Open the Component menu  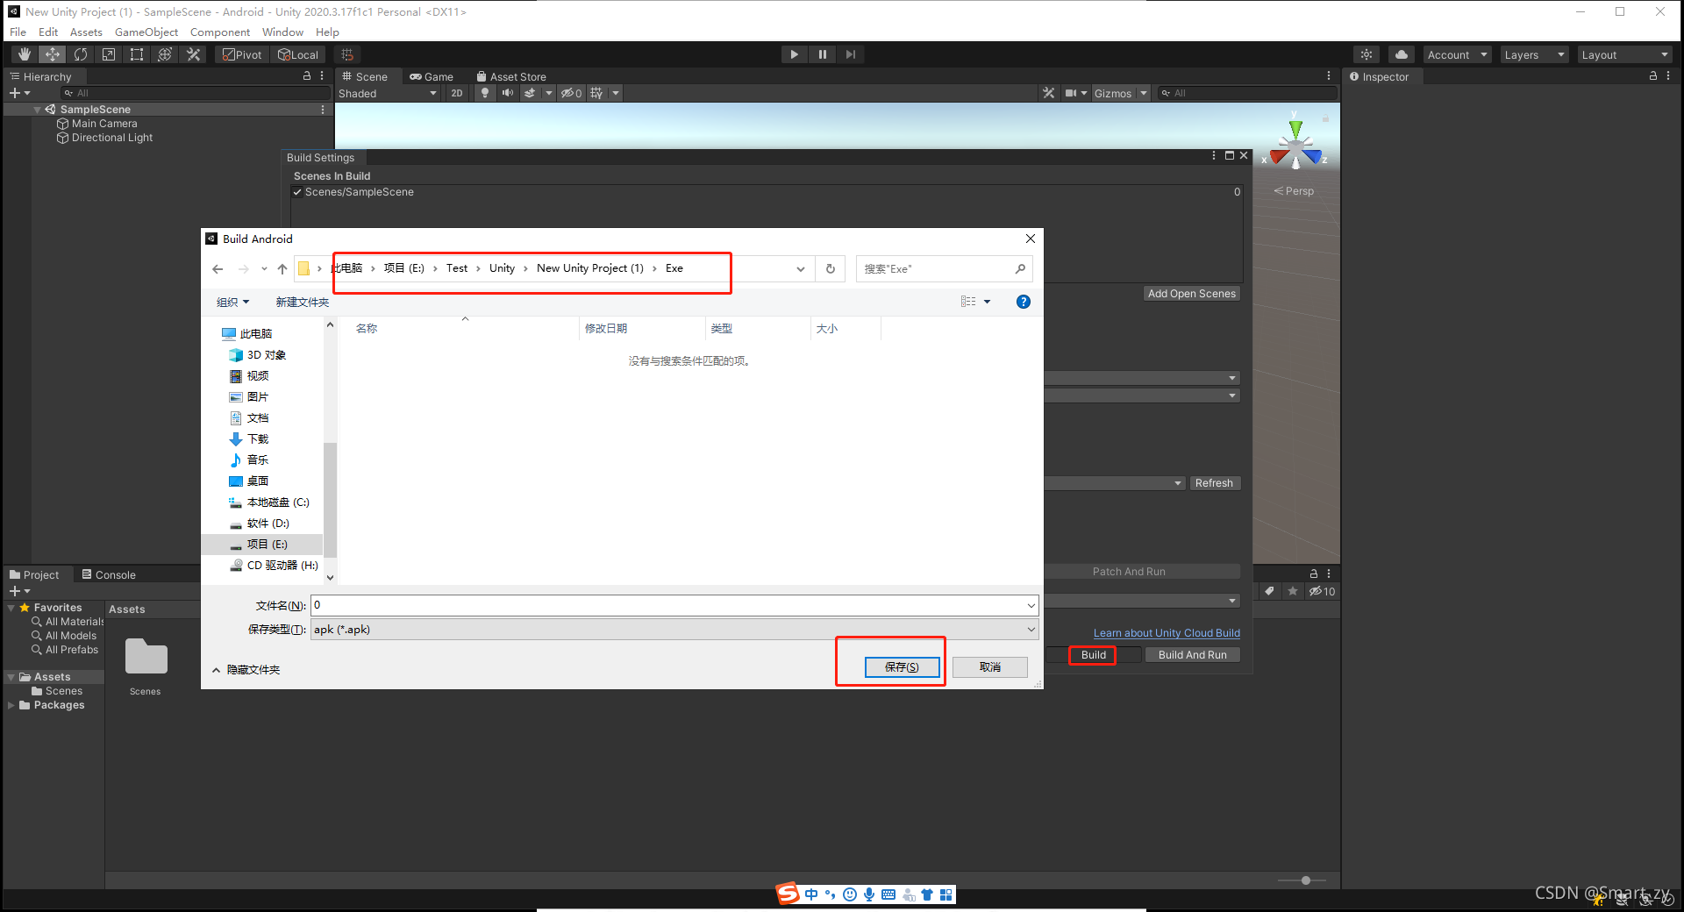click(x=220, y=32)
